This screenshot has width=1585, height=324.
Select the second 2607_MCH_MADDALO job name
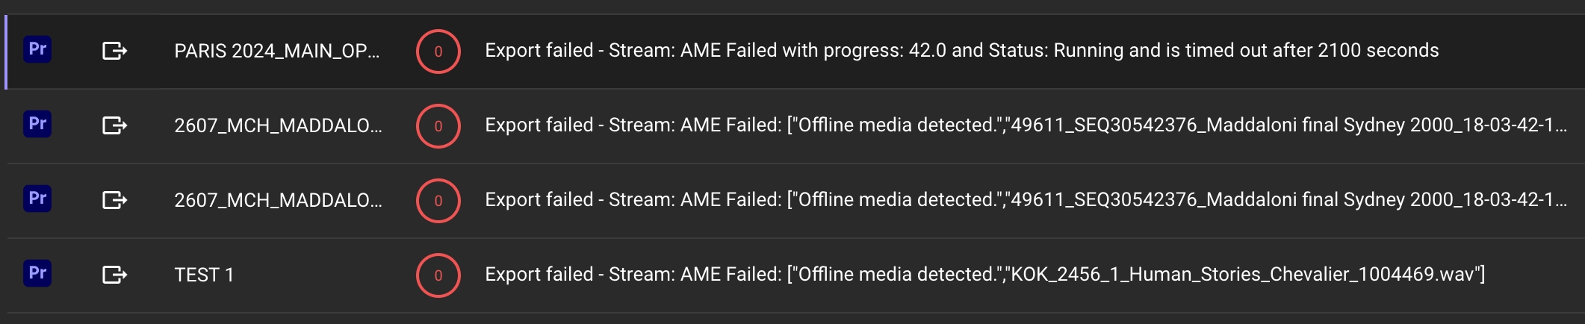click(x=278, y=200)
